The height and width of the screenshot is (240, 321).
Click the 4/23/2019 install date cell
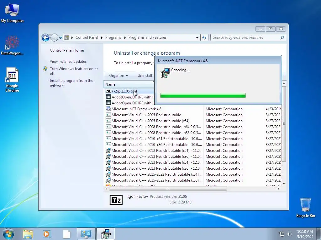pyautogui.click(x=273, y=109)
